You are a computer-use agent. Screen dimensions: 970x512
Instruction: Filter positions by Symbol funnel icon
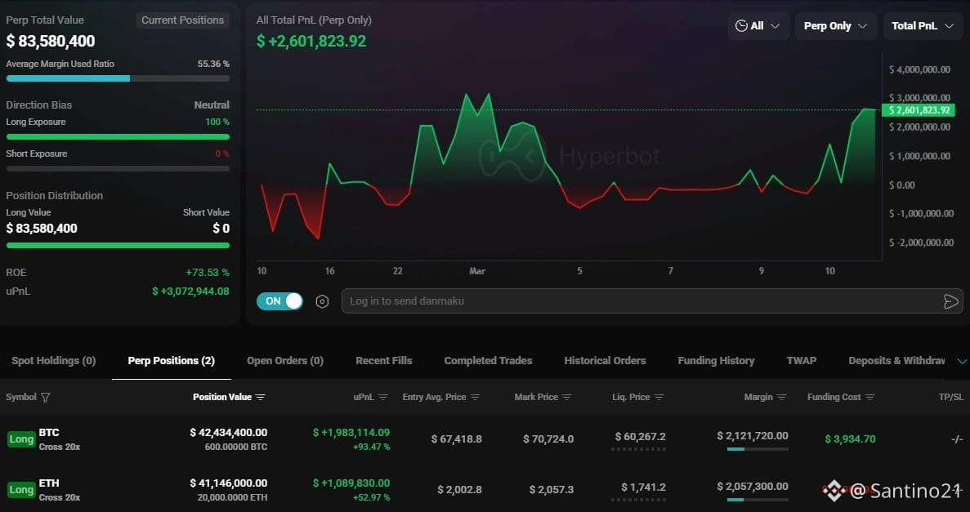tap(45, 397)
